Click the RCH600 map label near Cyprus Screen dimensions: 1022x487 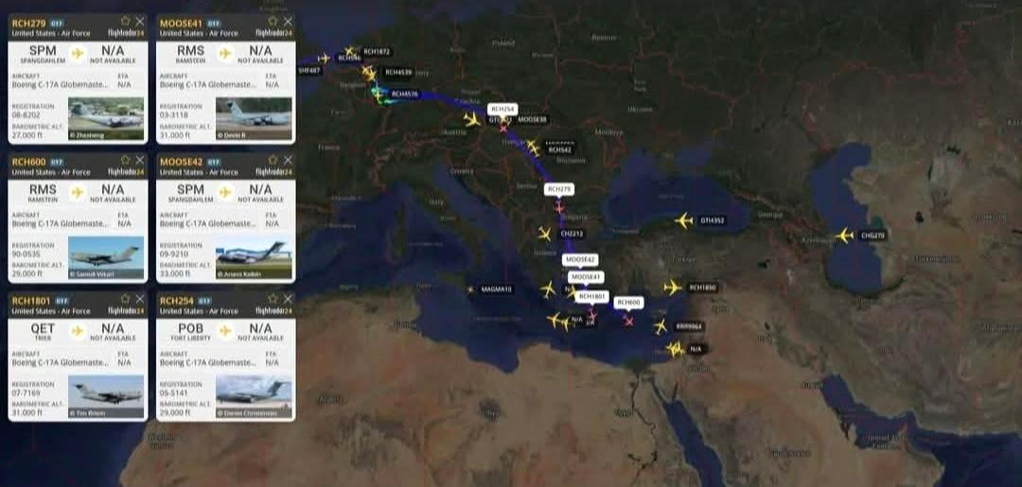pyautogui.click(x=629, y=302)
